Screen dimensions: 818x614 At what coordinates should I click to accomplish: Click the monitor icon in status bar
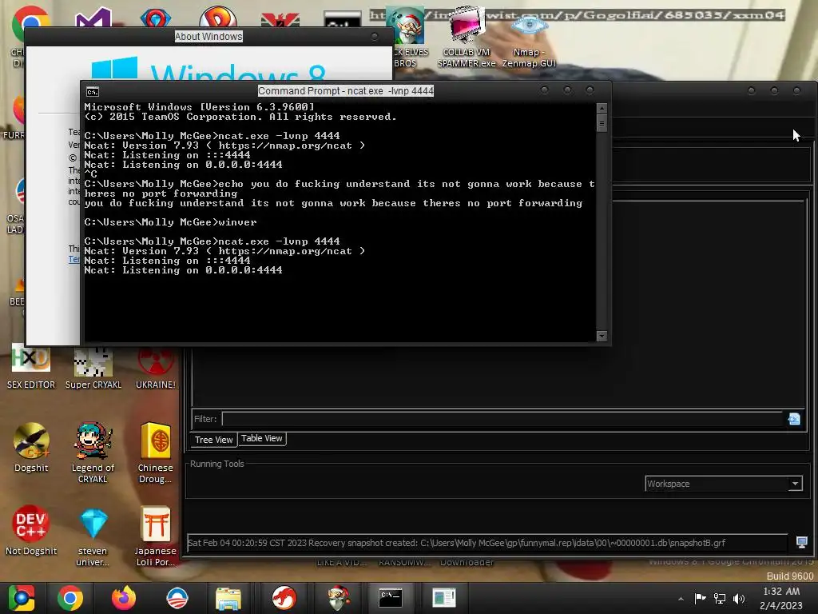[802, 543]
